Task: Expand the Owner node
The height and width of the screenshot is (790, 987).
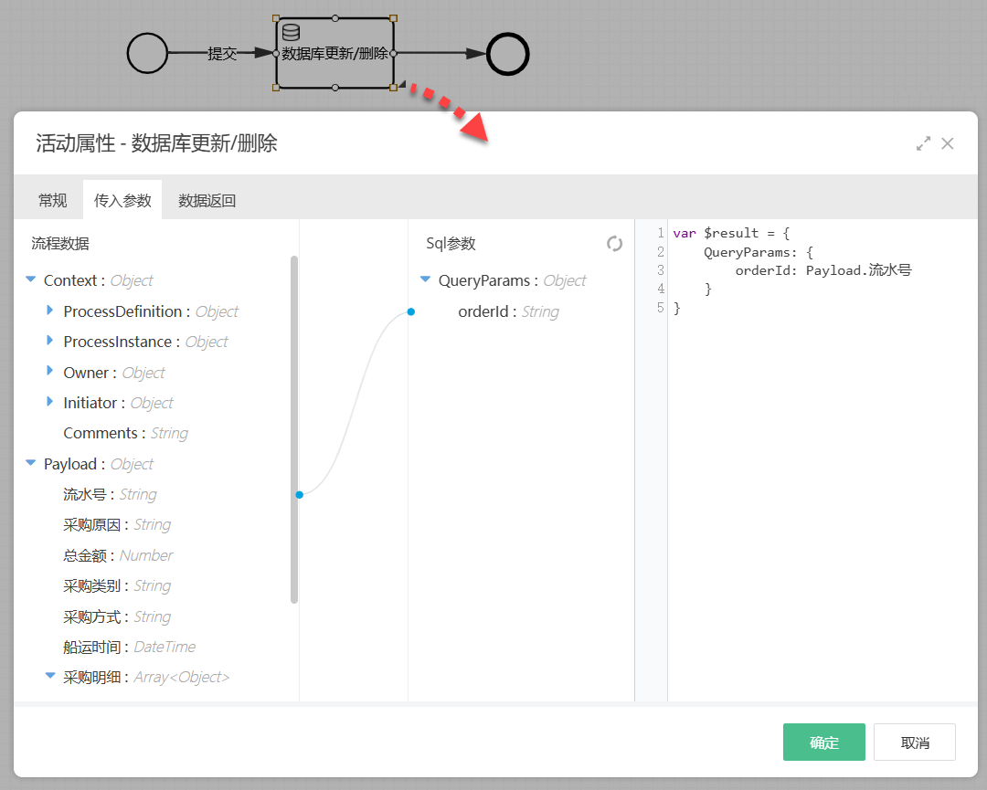Action: coord(50,373)
